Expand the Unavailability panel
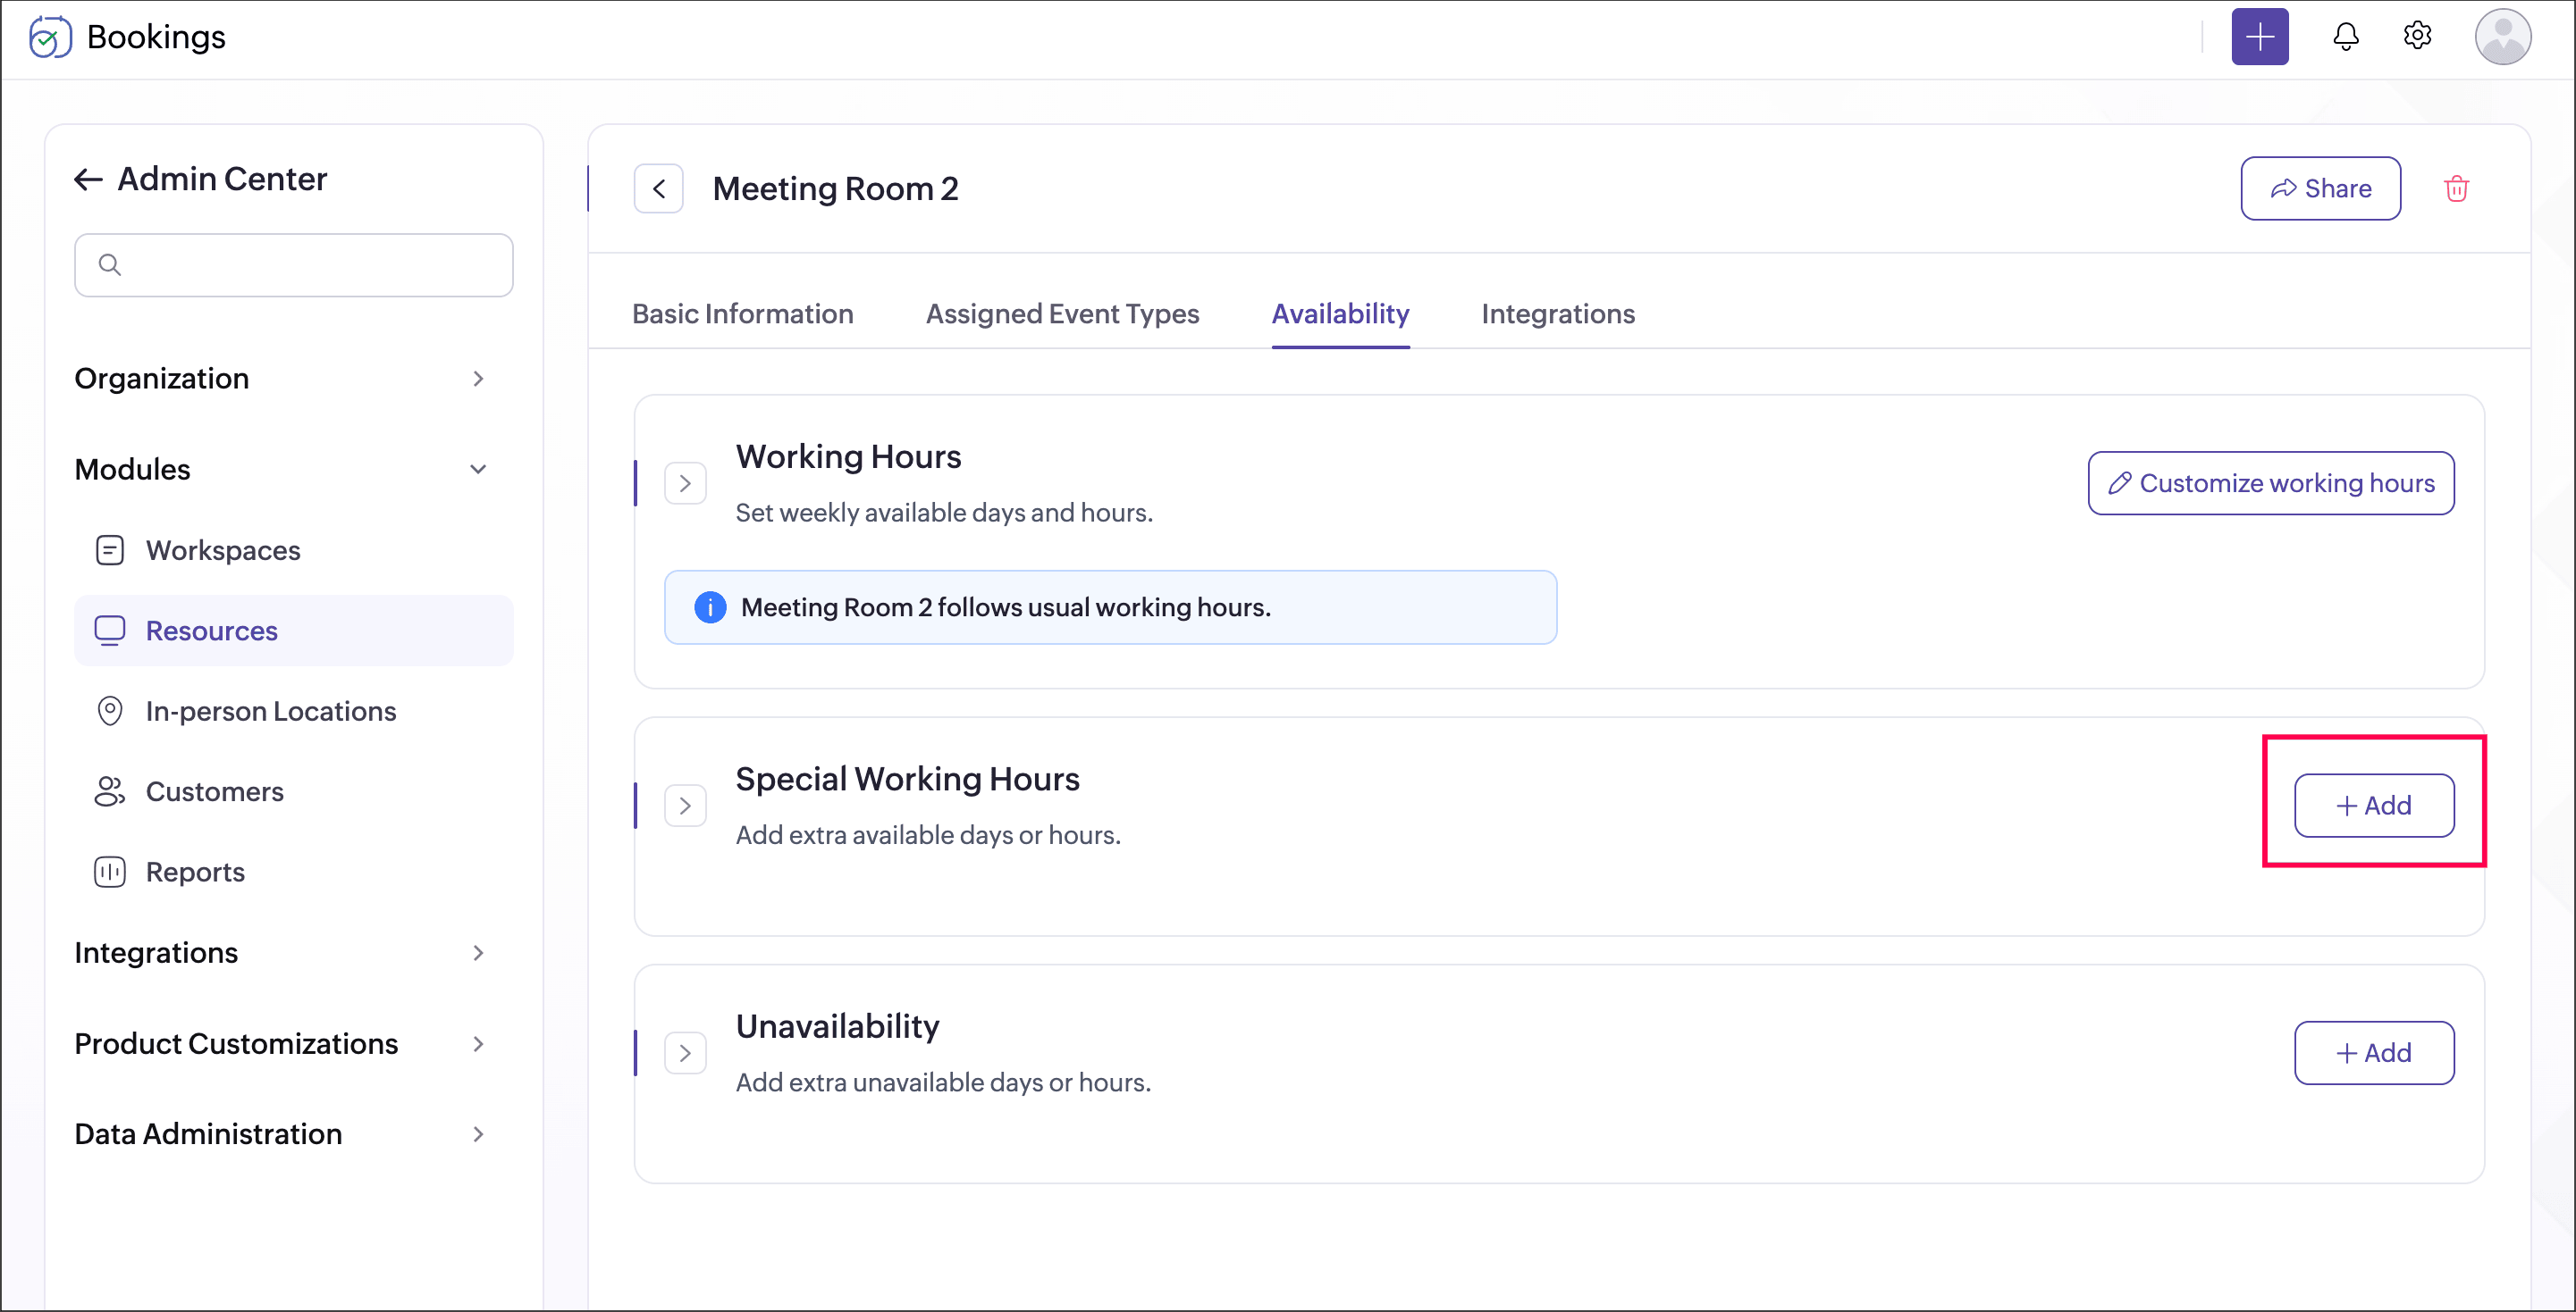The image size is (2576, 1312). (686, 1053)
